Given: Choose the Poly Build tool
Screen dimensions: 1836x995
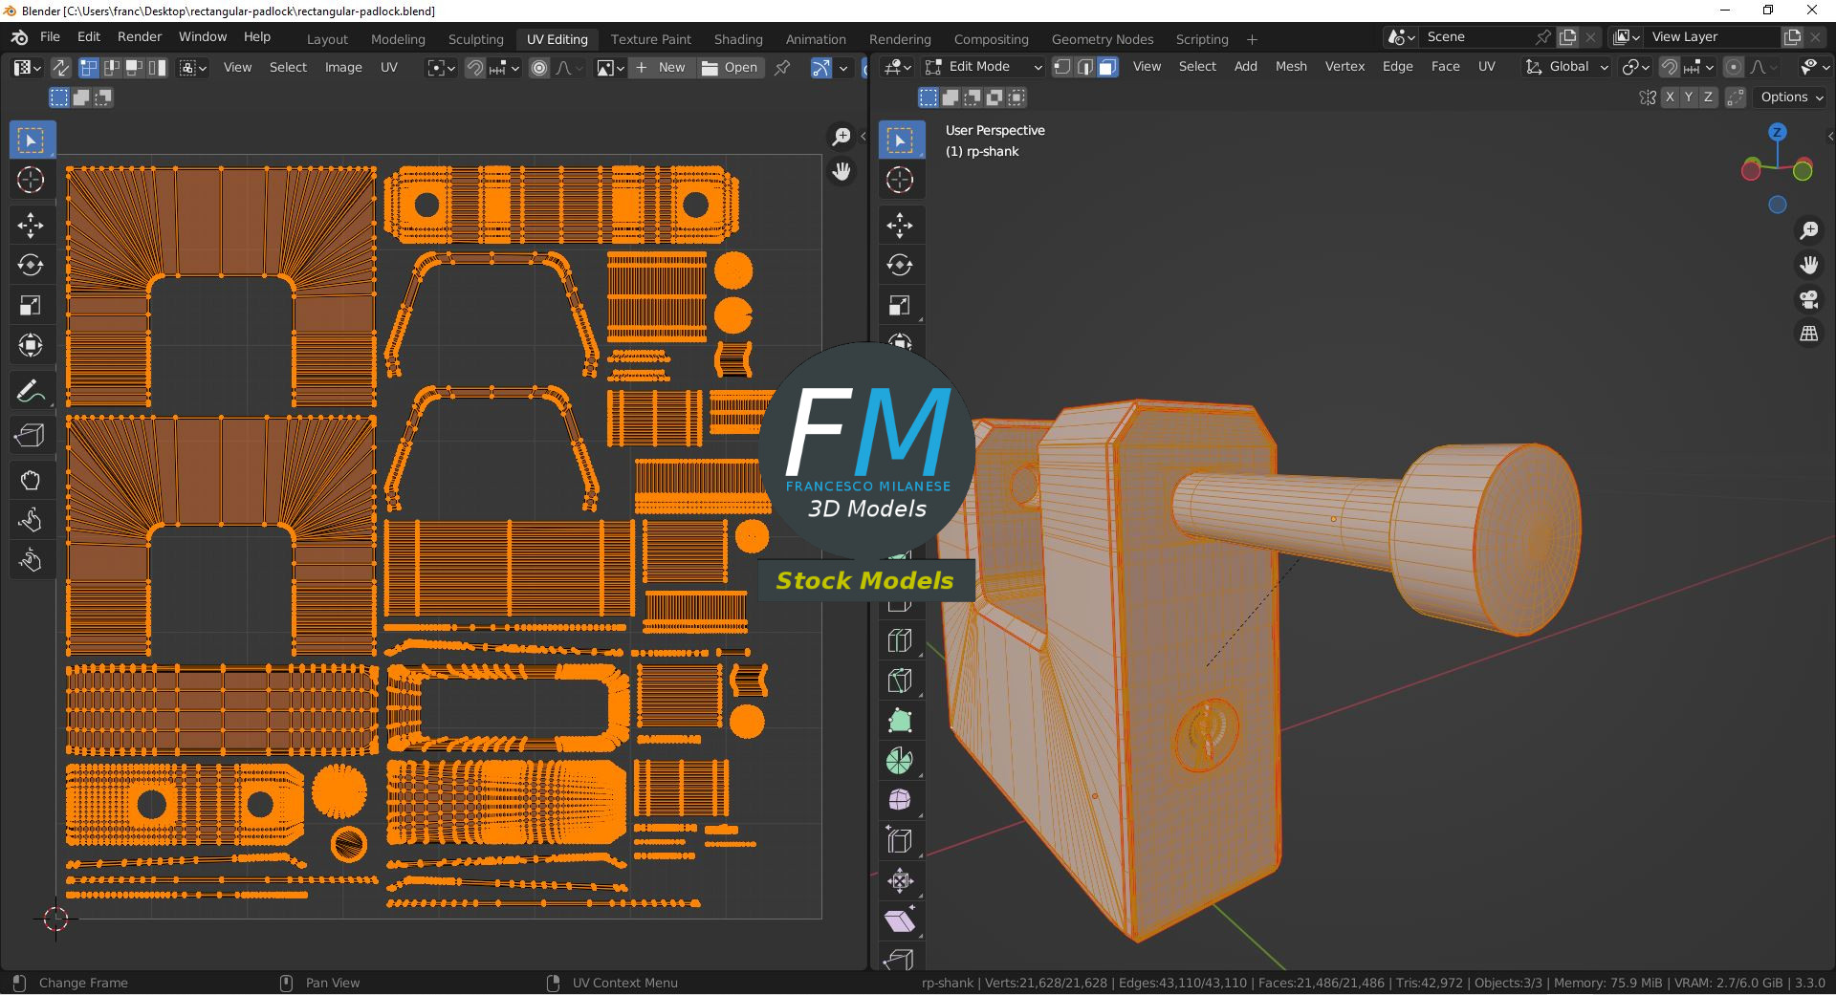Looking at the screenshot, I should tap(900, 721).
